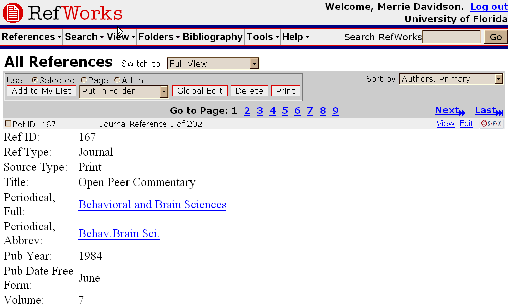Open 'Behavioral and Brain Sciences' periodical link
The image size is (508, 307).
click(152, 205)
